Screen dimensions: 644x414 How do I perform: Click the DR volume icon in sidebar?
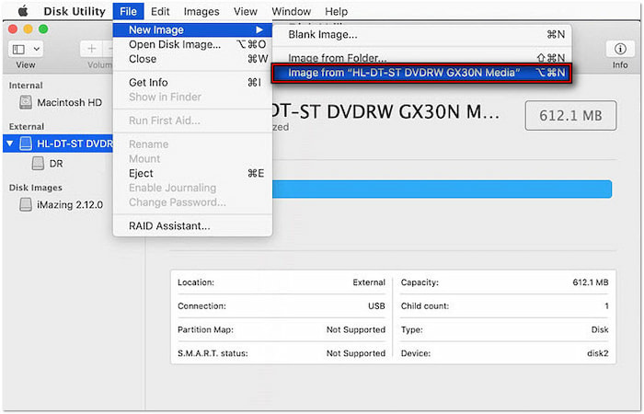tap(38, 163)
